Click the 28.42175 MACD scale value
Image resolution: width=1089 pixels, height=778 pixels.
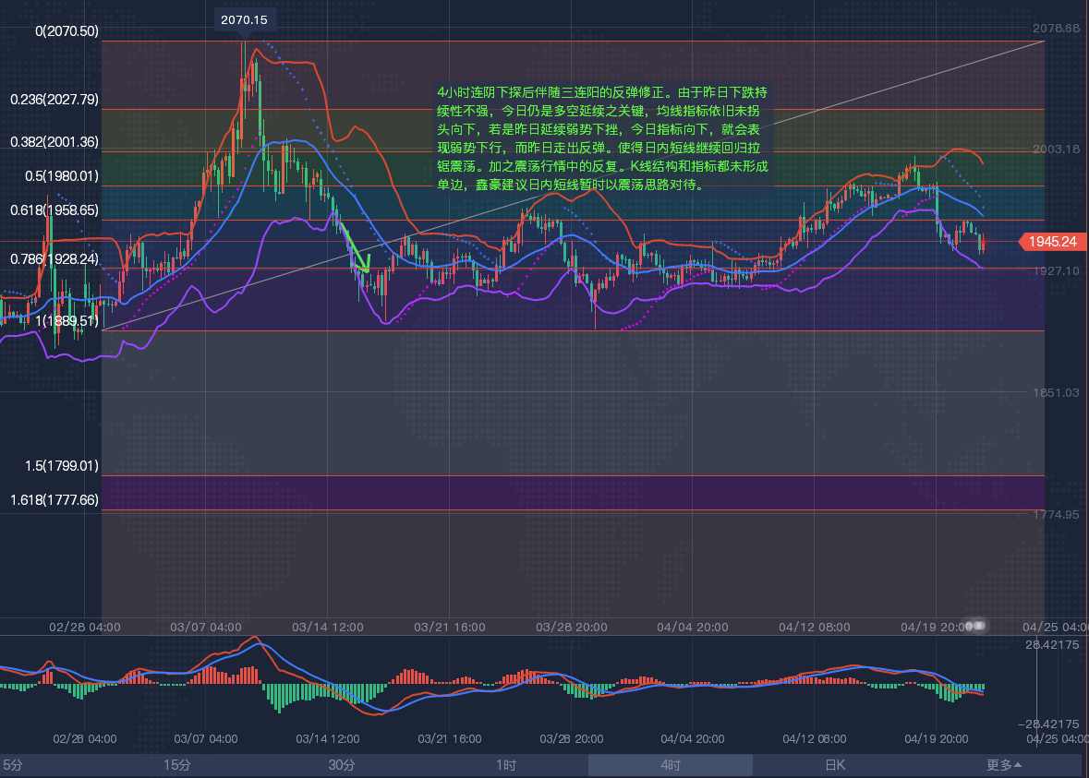pos(1057,645)
